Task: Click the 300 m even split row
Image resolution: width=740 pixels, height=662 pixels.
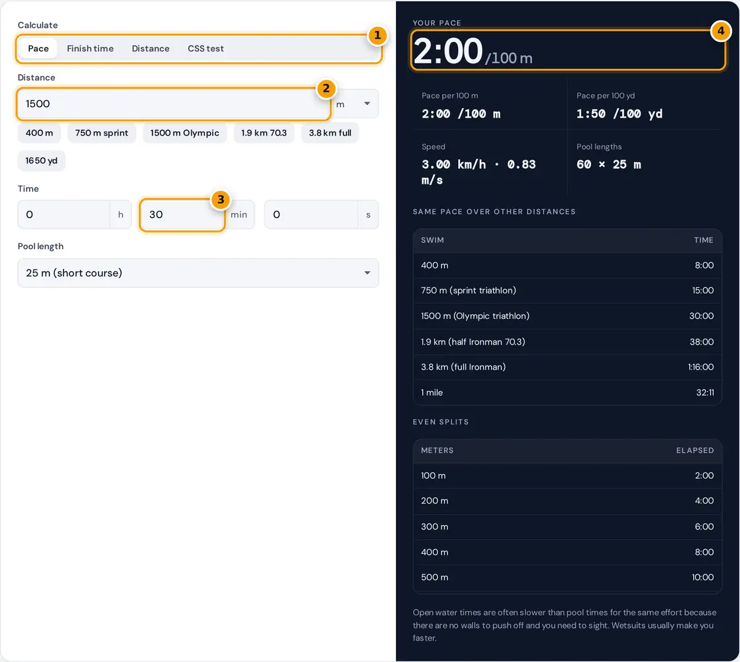Action: click(567, 526)
